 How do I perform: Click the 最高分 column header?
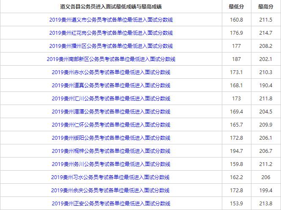[265, 7]
